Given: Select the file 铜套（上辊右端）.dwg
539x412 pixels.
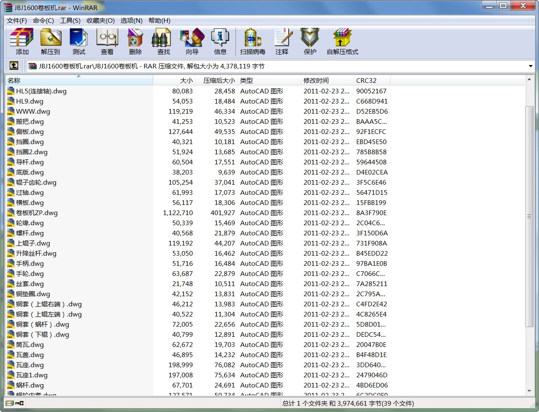Looking at the screenshot, I should coord(49,304).
